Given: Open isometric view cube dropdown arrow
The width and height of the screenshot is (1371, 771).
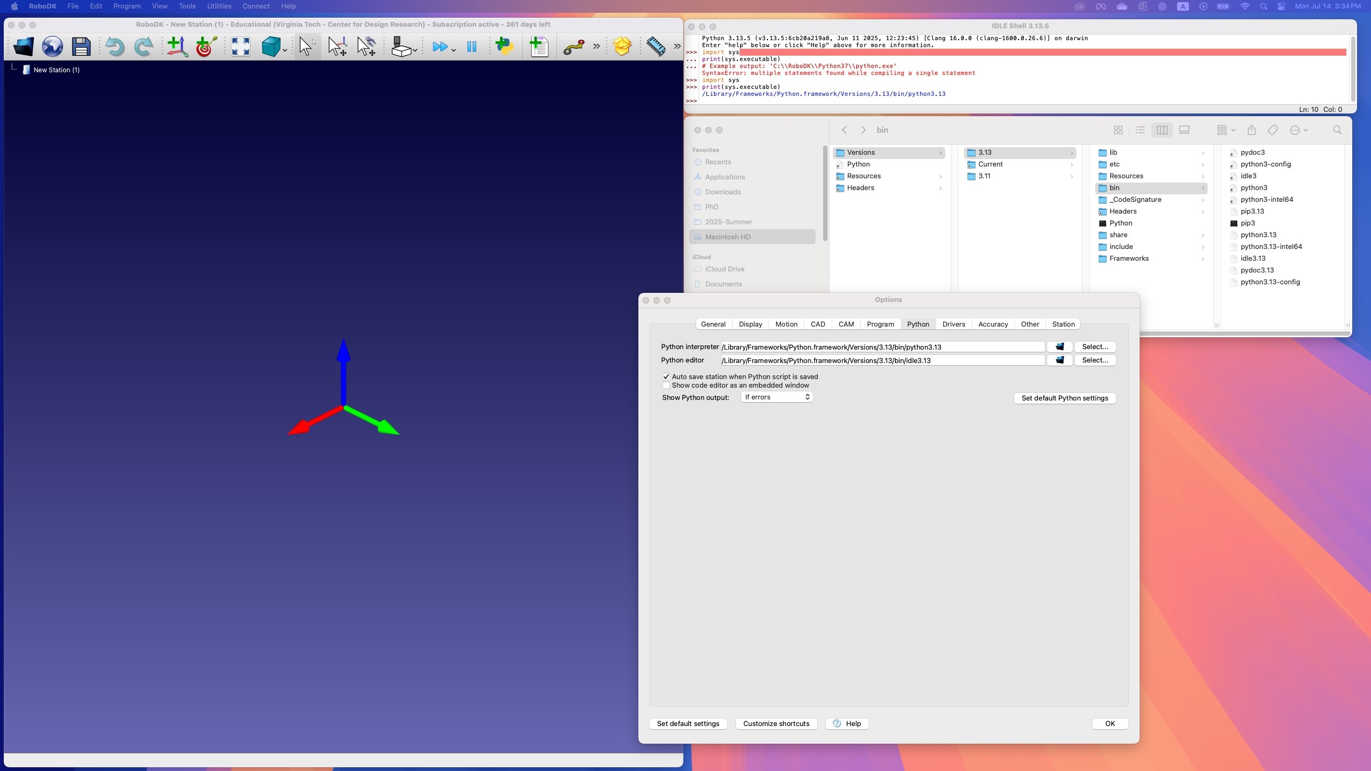Looking at the screenshot, I should click(285, 51).
